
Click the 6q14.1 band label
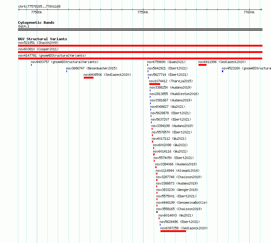point(24,26)
